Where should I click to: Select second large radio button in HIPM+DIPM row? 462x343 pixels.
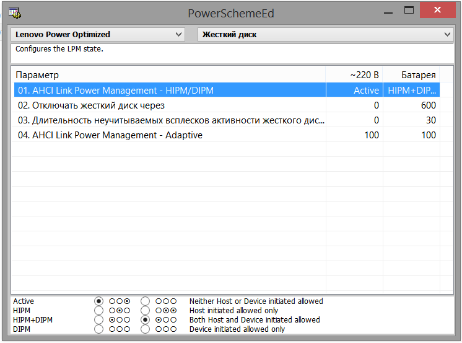pyautogui.click(x=145, y=320)
